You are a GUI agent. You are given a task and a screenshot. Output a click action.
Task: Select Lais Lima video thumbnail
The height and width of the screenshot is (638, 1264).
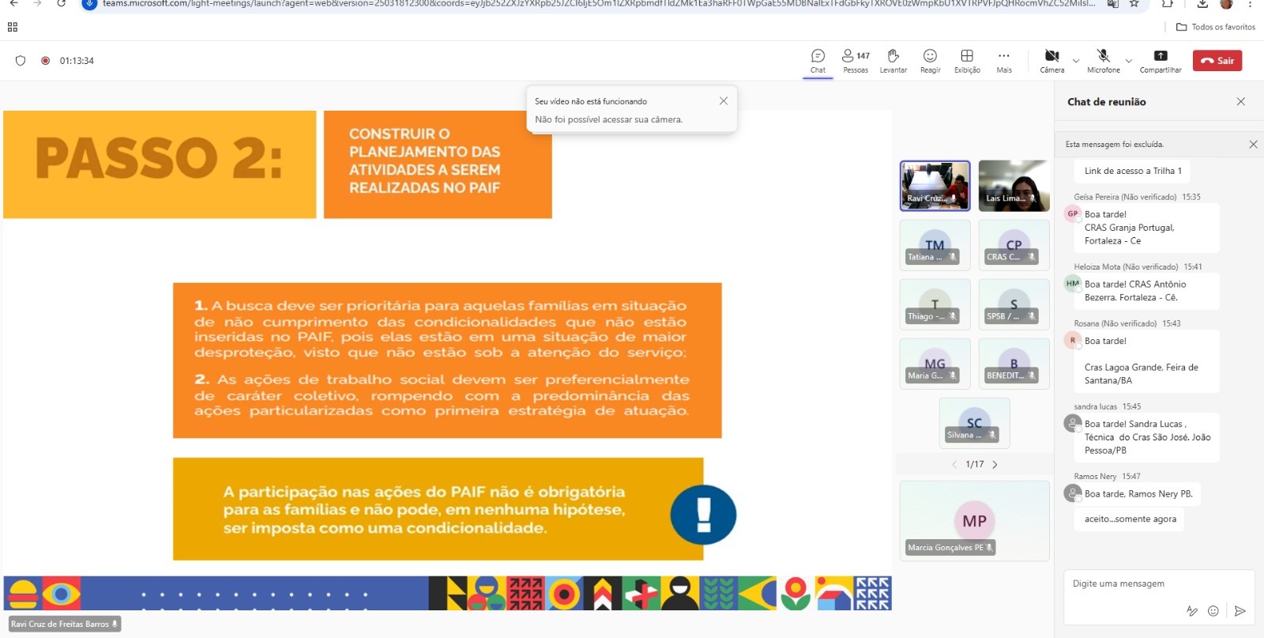click(x=1014, y=186)
